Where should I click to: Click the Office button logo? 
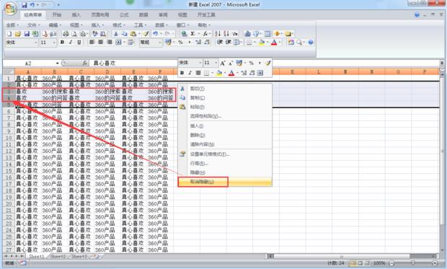11,9
